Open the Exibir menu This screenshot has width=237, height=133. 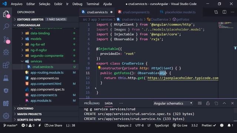pos(58,4)
